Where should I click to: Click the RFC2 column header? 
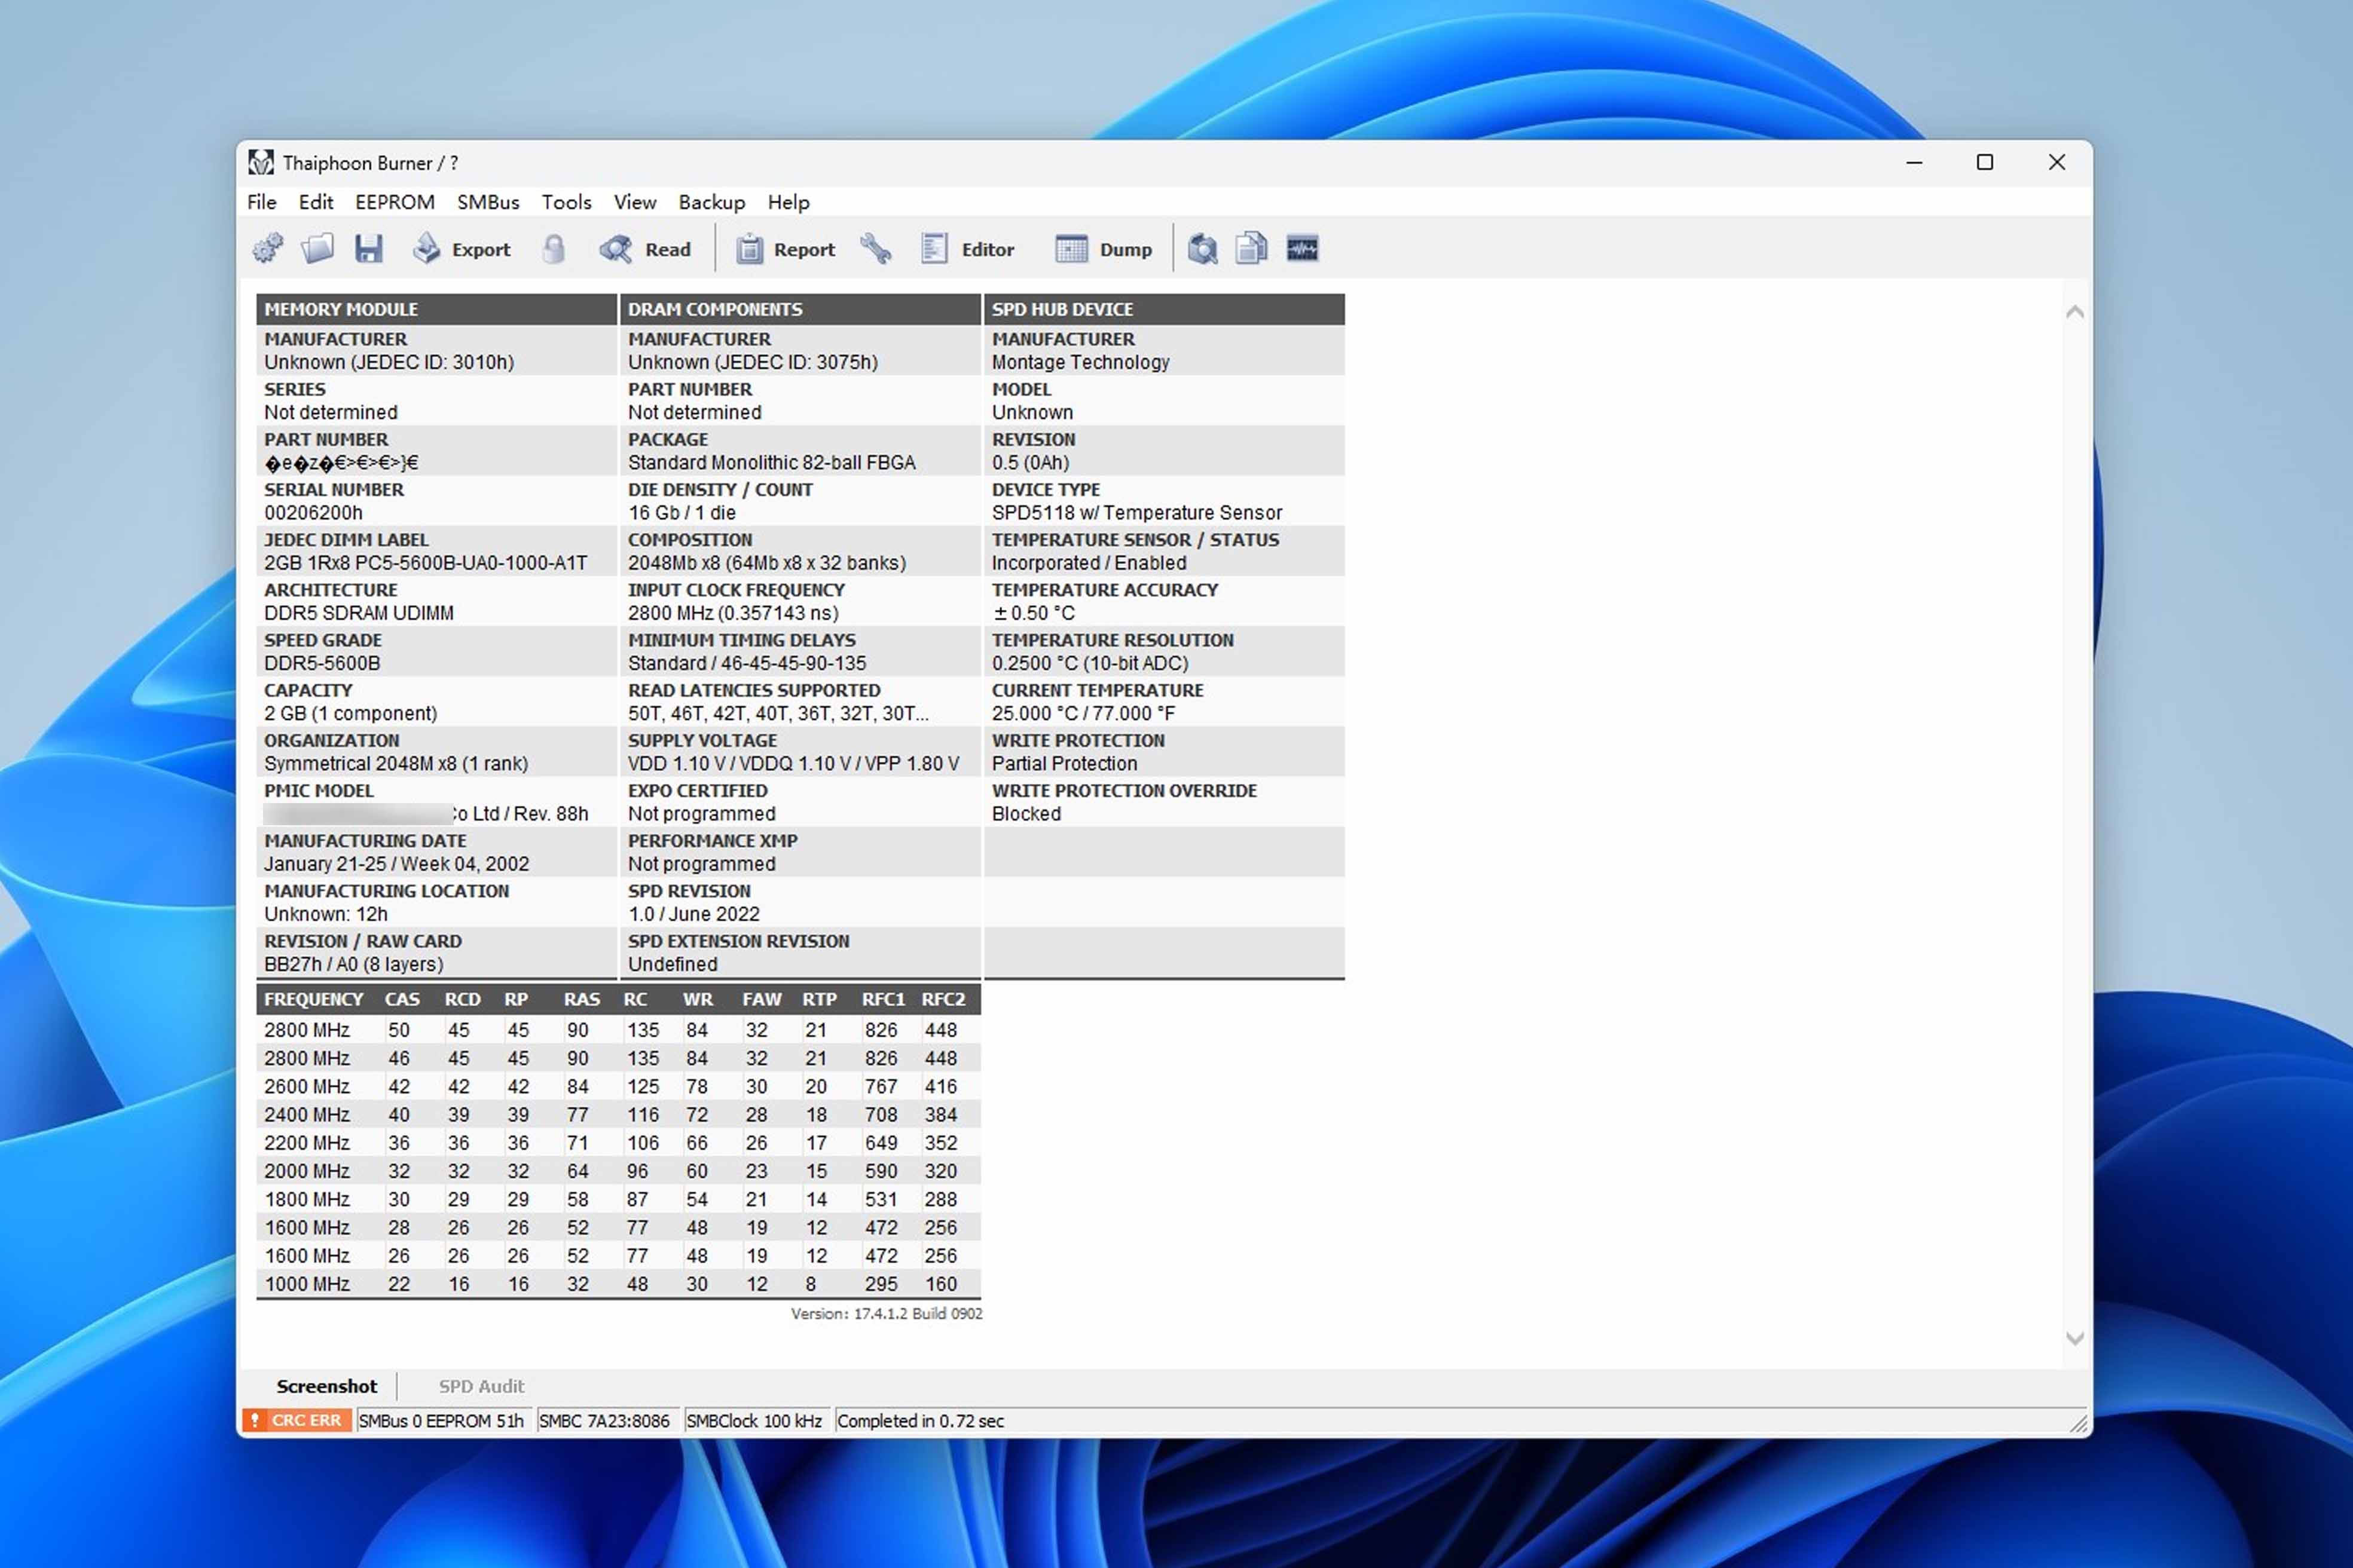(942, 999)
